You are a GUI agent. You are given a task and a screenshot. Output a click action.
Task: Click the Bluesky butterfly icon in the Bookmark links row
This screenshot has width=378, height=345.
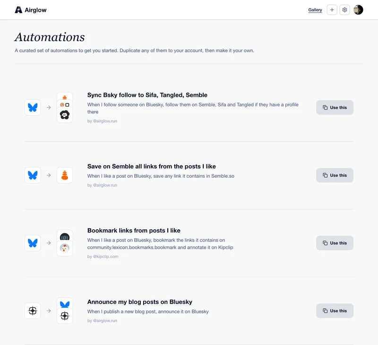[x=33, y=243]
